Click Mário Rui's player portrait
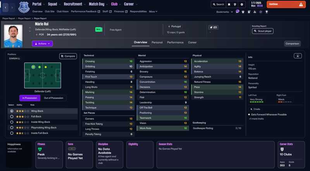310x171 pixels. point(13,37)
